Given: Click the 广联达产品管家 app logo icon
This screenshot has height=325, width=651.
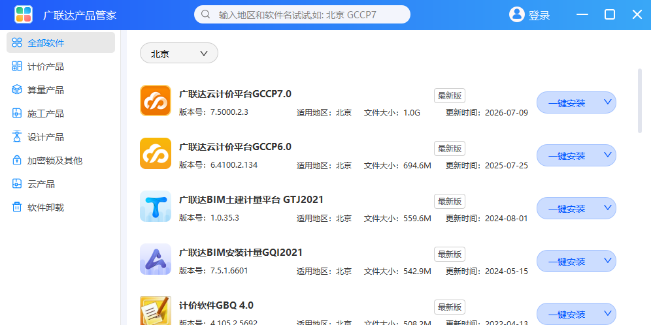Looking at the screenshot, I should [x=24, y=15].
